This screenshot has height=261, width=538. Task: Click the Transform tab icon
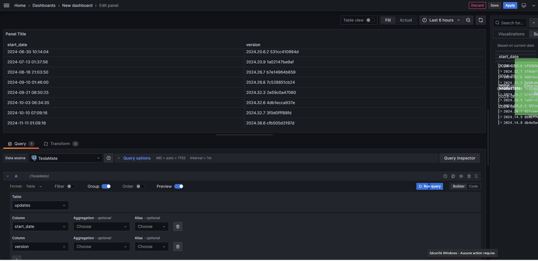[46, 144]
